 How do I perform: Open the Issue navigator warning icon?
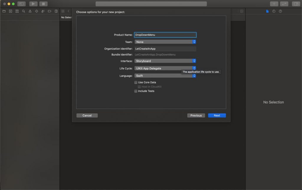click(x=30, y=11)
